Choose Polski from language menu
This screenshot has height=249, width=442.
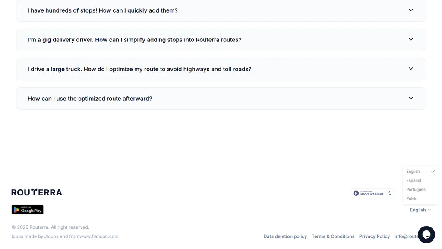[420, 199]
